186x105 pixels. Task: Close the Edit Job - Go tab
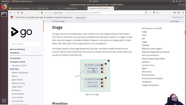coord(59,8)
